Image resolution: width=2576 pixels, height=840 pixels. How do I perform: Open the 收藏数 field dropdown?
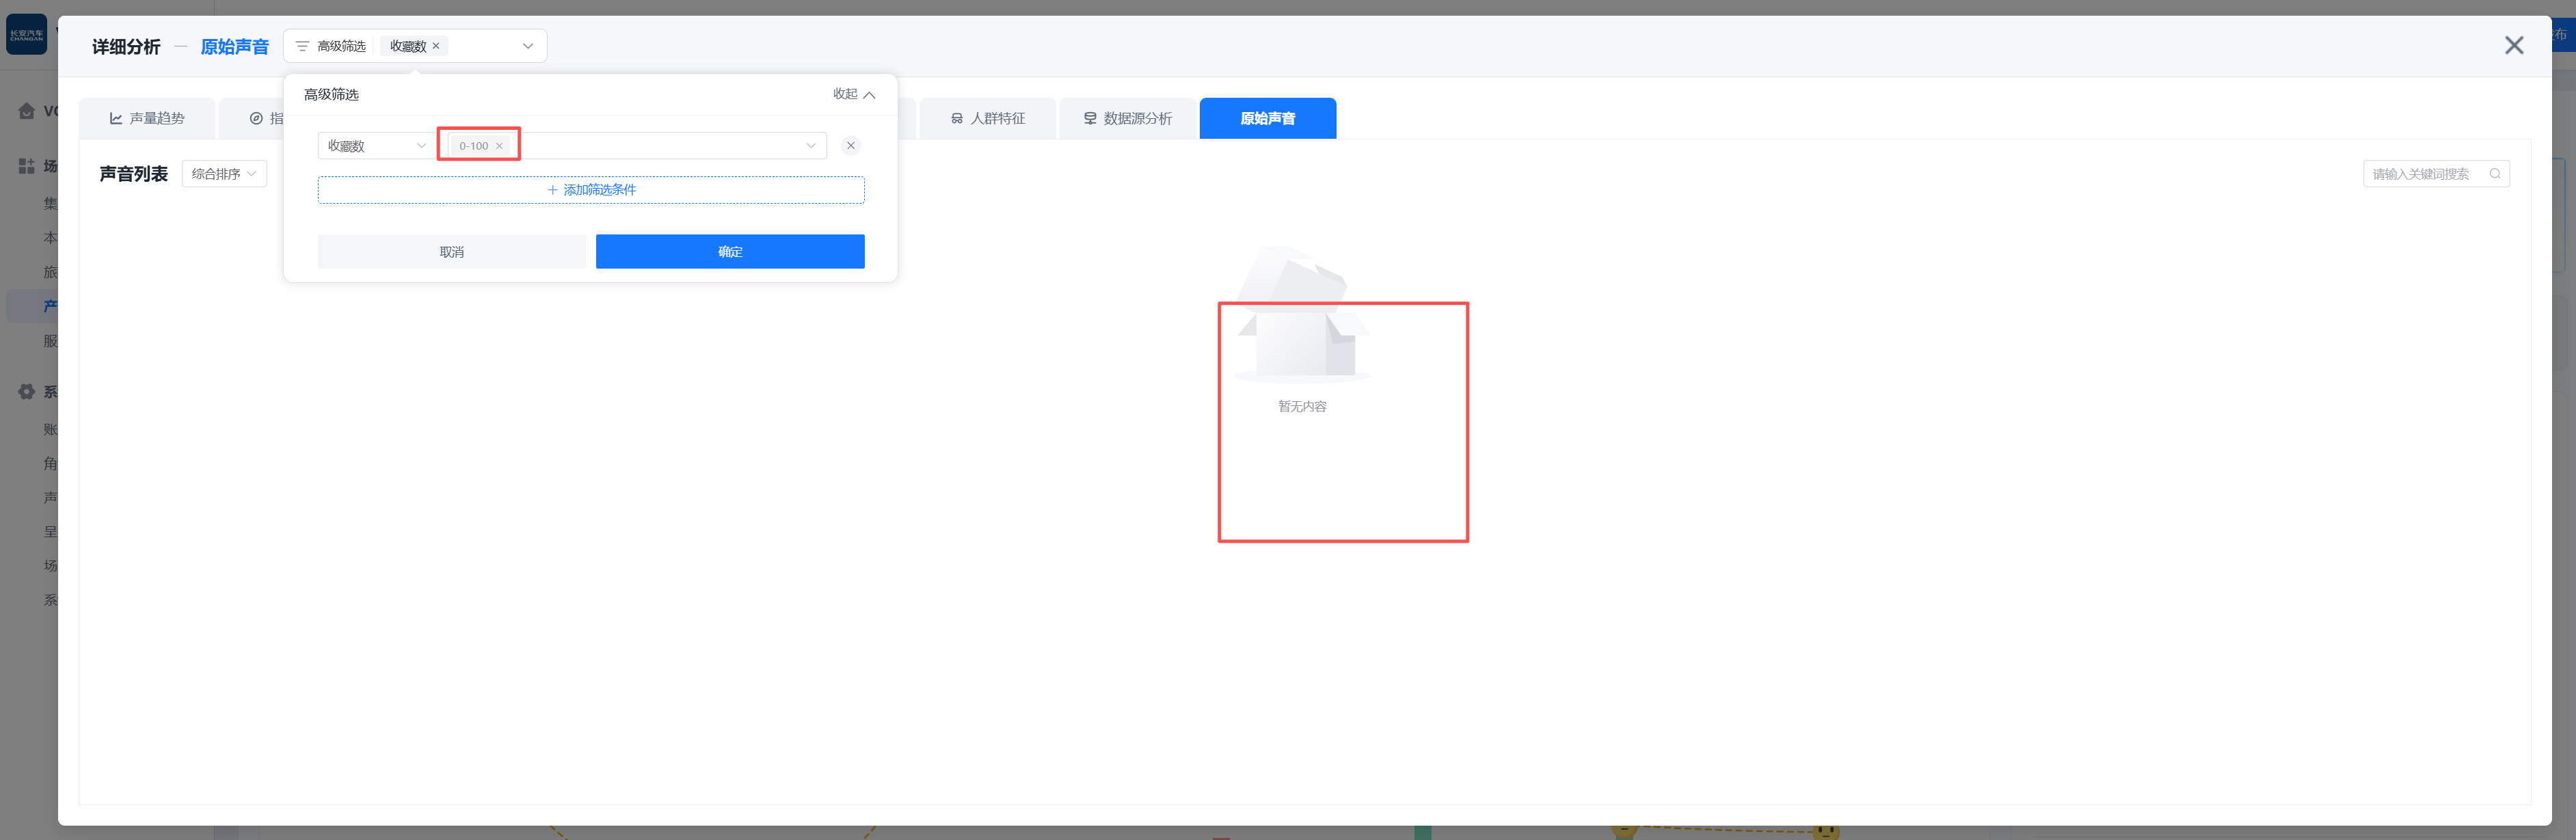[375, 146]
